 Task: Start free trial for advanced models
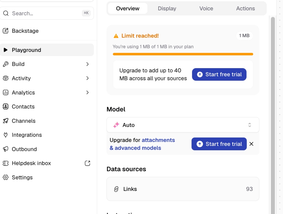point(219,144)
